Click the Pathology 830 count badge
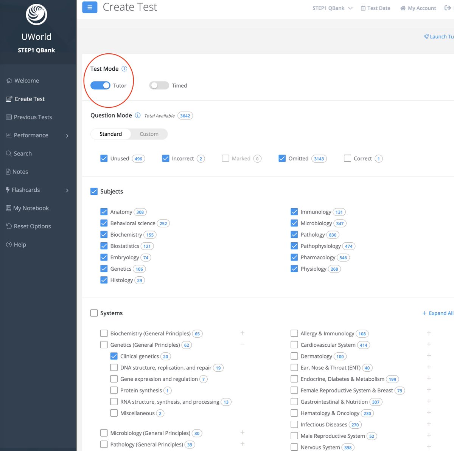The image size is (454, 451). tap(333, 235)
